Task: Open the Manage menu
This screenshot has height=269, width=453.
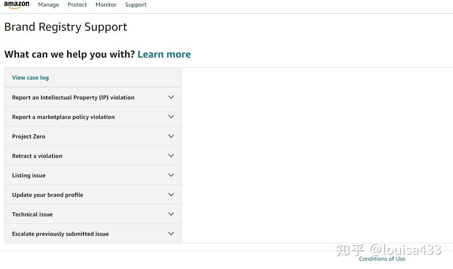Action: [x=48, y=5]
